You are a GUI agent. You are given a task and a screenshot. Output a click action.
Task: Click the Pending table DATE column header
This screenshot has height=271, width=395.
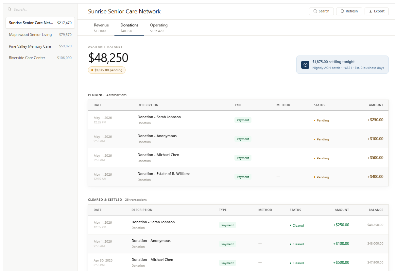pyautogui.click(x=97, y=105)
